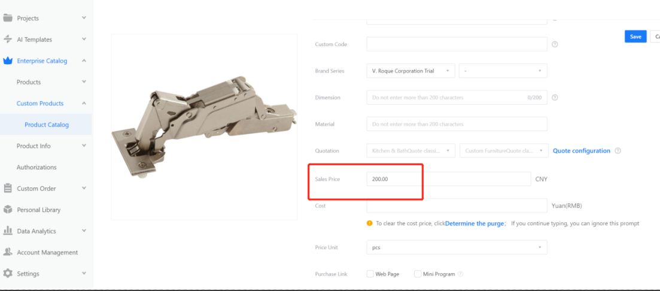
Task: Enable the Web Page checkbox
Action: [x=370, y=274]
